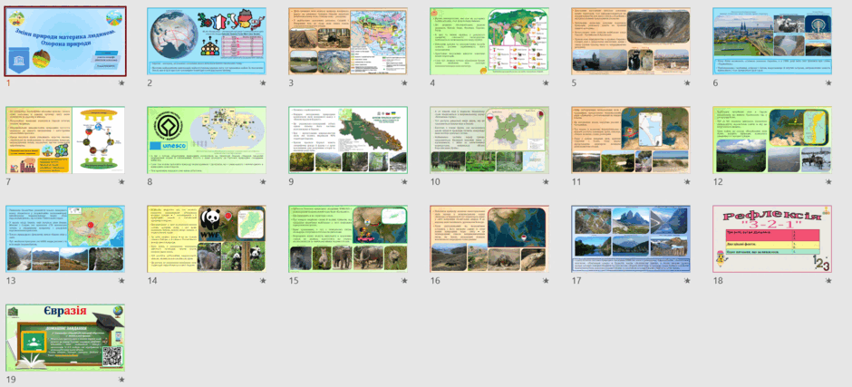The height and width of the screenshot is (387, 852).
Task: Click the animation star under slide 7
Action: [121, 182]
